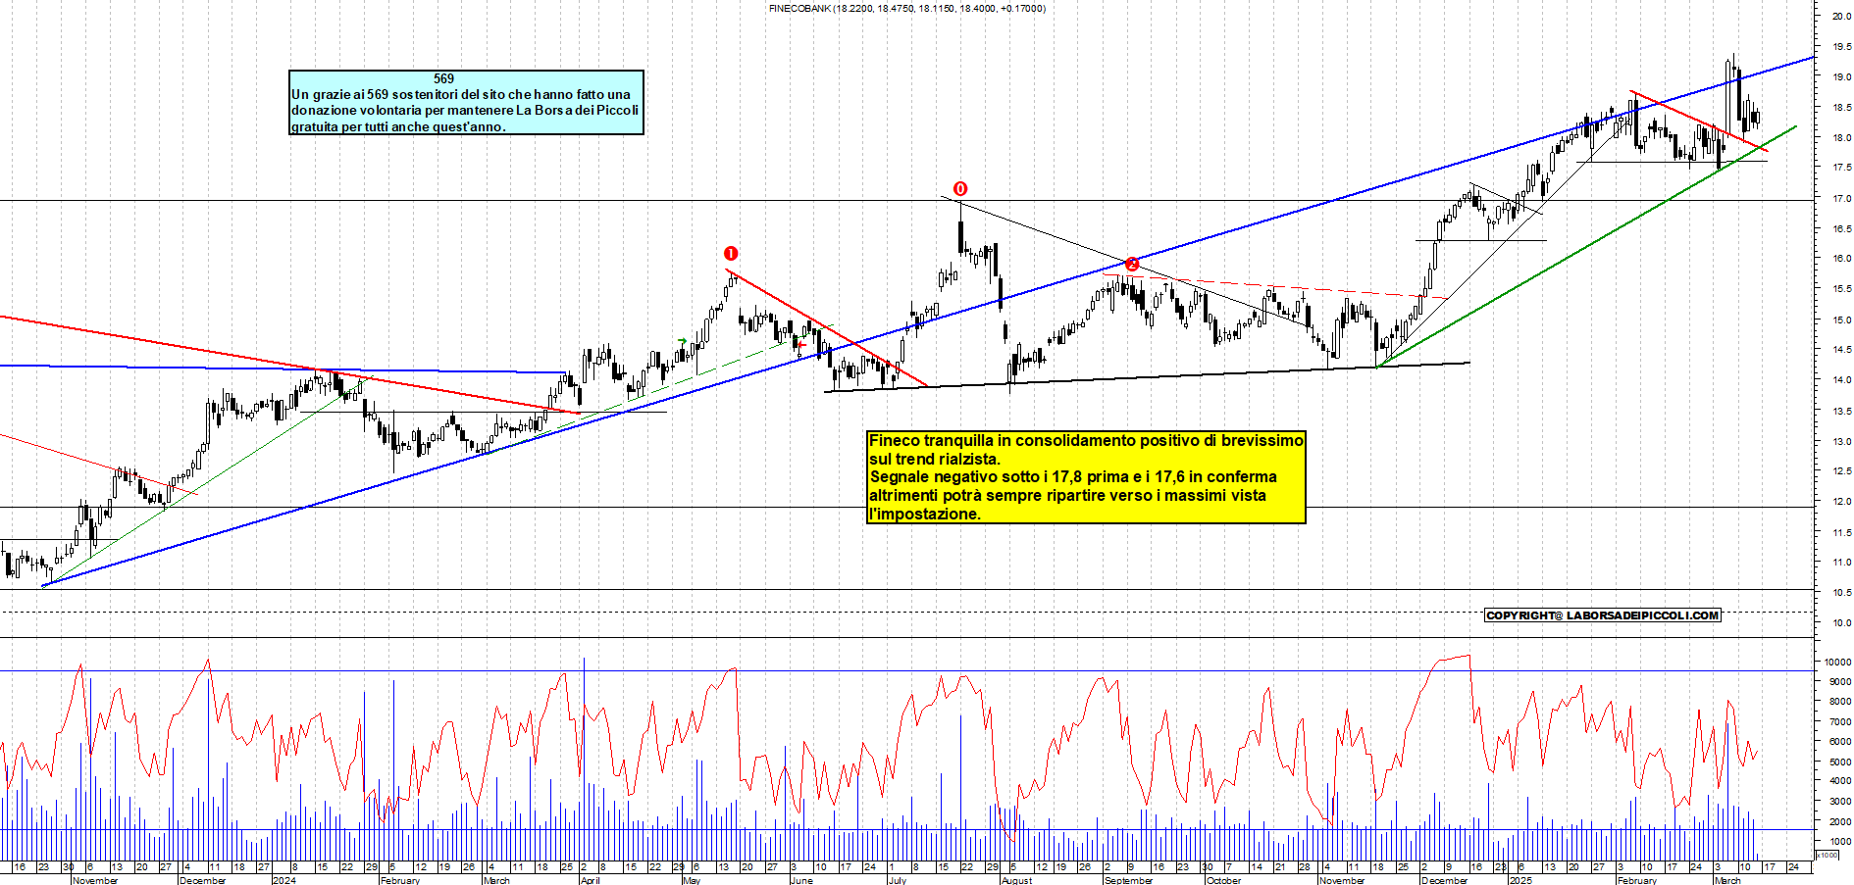The image size is (1854, 885).
Task: Click the 18.5 price axis label
Action: [1841, 107]
